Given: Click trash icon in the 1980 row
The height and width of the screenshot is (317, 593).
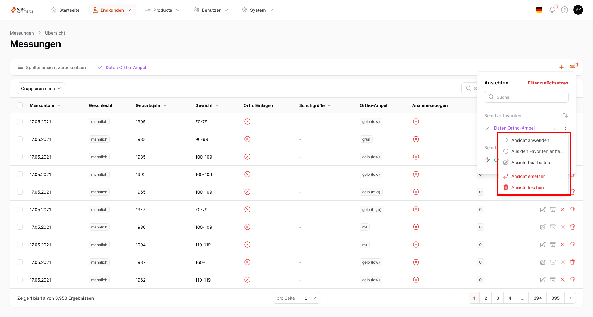Looking at the screenshot, I should (x=572, y=227).
